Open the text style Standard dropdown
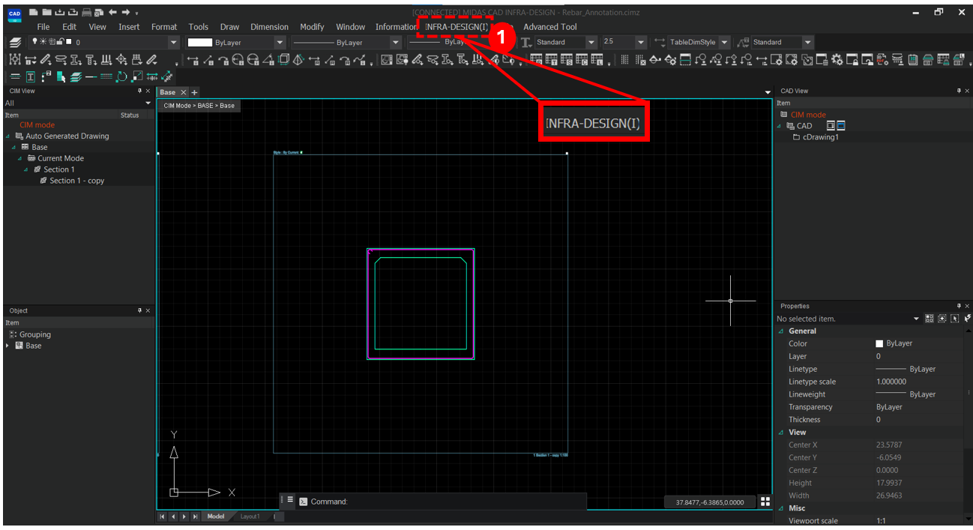The height and width of the screenshot is (530, 973). [591, 43]
